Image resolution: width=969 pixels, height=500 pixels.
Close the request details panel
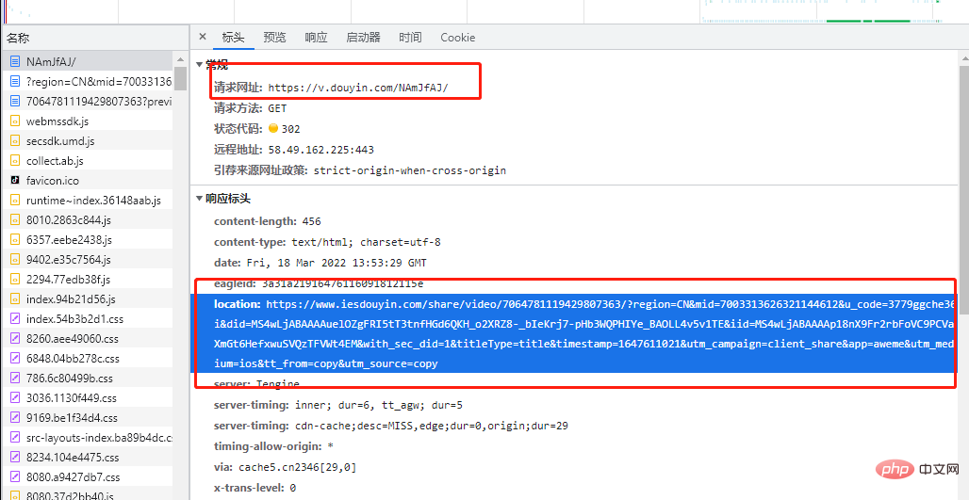[202, 37]
